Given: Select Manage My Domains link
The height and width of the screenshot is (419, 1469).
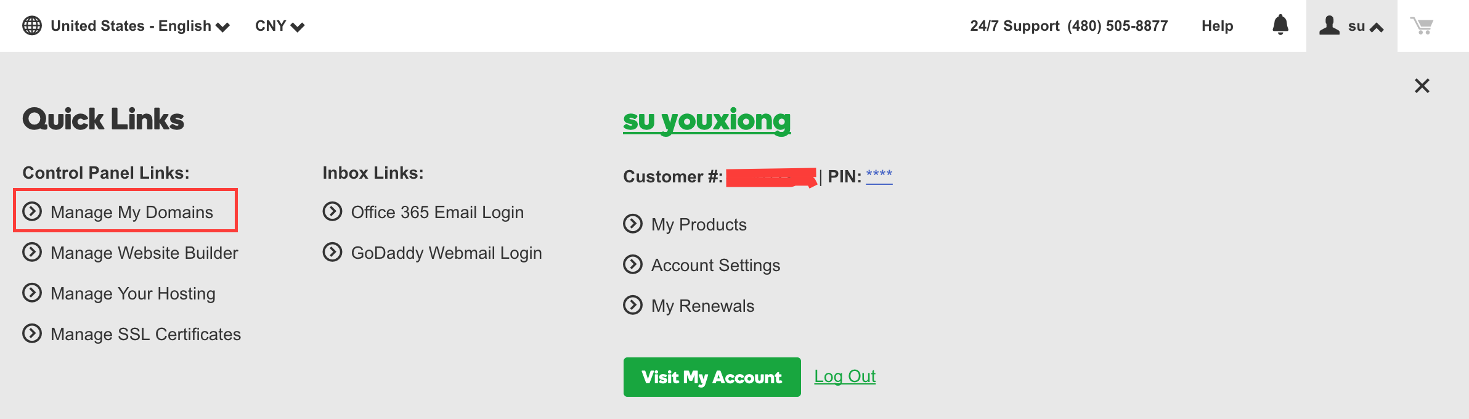Looking at the screenshot, I should 132,212.
